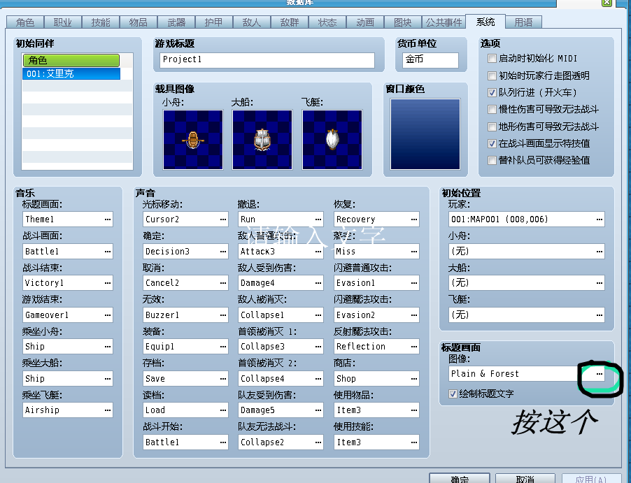Open the ellipsis for Airship music
Image resolution: width=631 pixels, height=483 pixels.
(108, 410)
